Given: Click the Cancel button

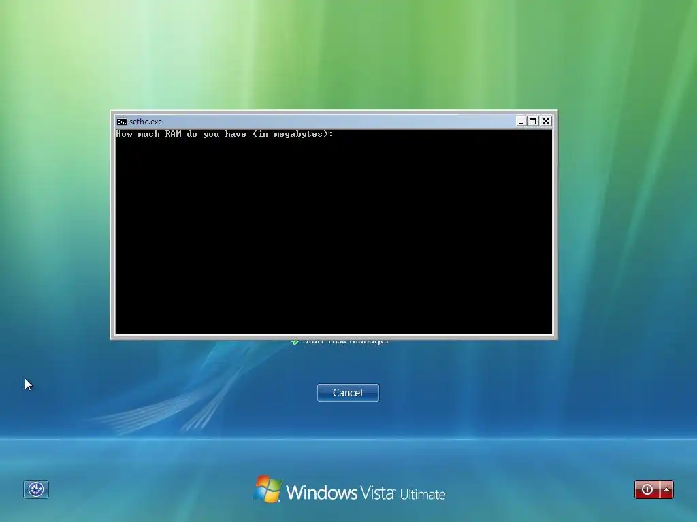Looking at the screenshot, I should click(x=348, y=393).
